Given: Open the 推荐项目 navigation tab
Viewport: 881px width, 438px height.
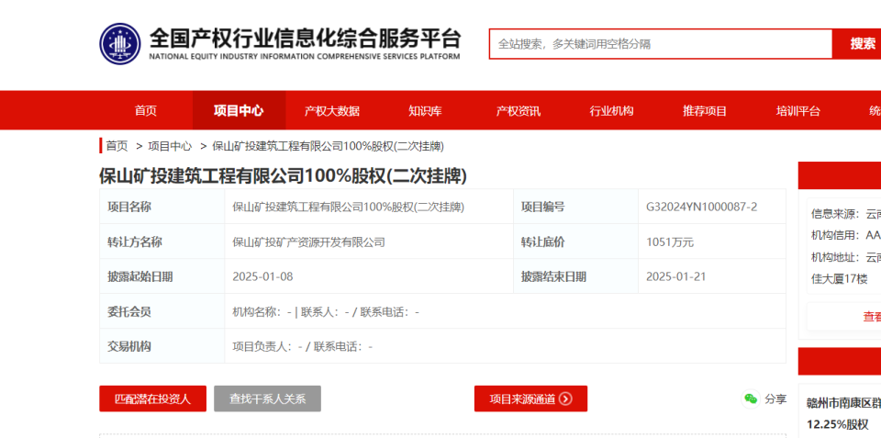Looking at the screenshot, I should tap(705, 111).
